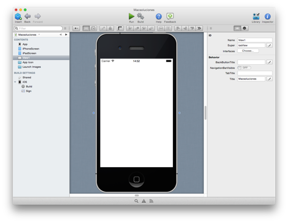Open the Find pane magnifier icon
The height and width of the screenshot is (223, 288).
pos(136,201)
